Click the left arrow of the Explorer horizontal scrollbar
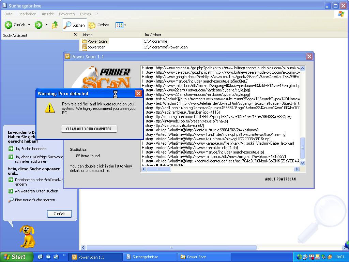Viewport: 349px width, 262px height. [83, 248]
